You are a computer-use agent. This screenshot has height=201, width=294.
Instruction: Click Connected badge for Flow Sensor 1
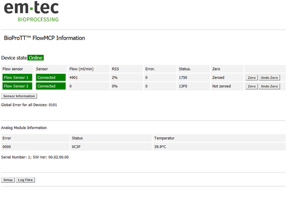(x=50, y=77)
